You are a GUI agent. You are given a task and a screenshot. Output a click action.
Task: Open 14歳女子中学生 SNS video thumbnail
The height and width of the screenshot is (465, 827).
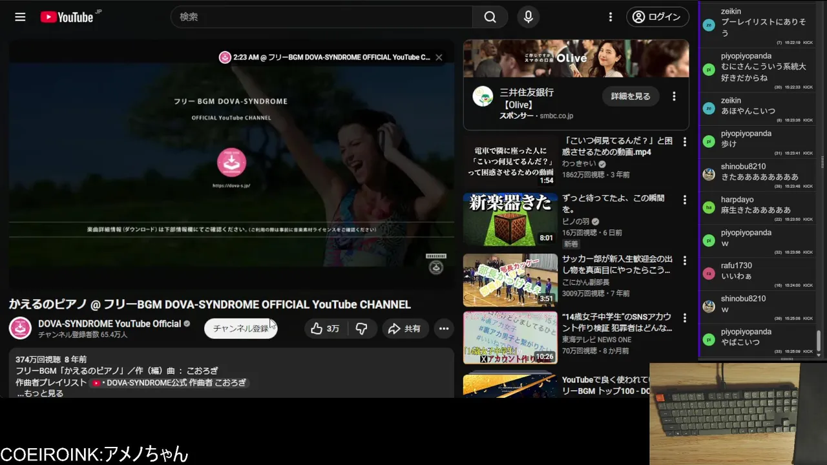click(x=510, y=338)
